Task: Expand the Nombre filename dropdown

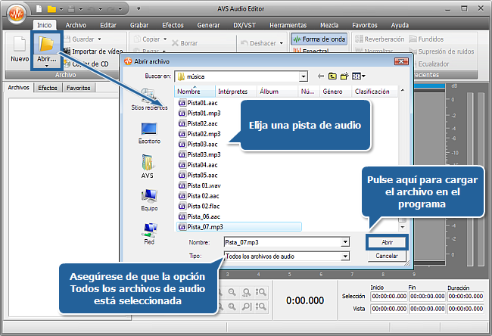Action: (345, 242)
